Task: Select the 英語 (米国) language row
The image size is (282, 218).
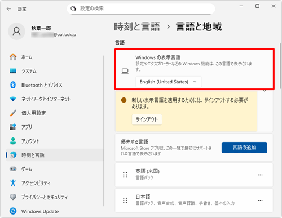Action: pyautogui.click(x=194, y=175)
